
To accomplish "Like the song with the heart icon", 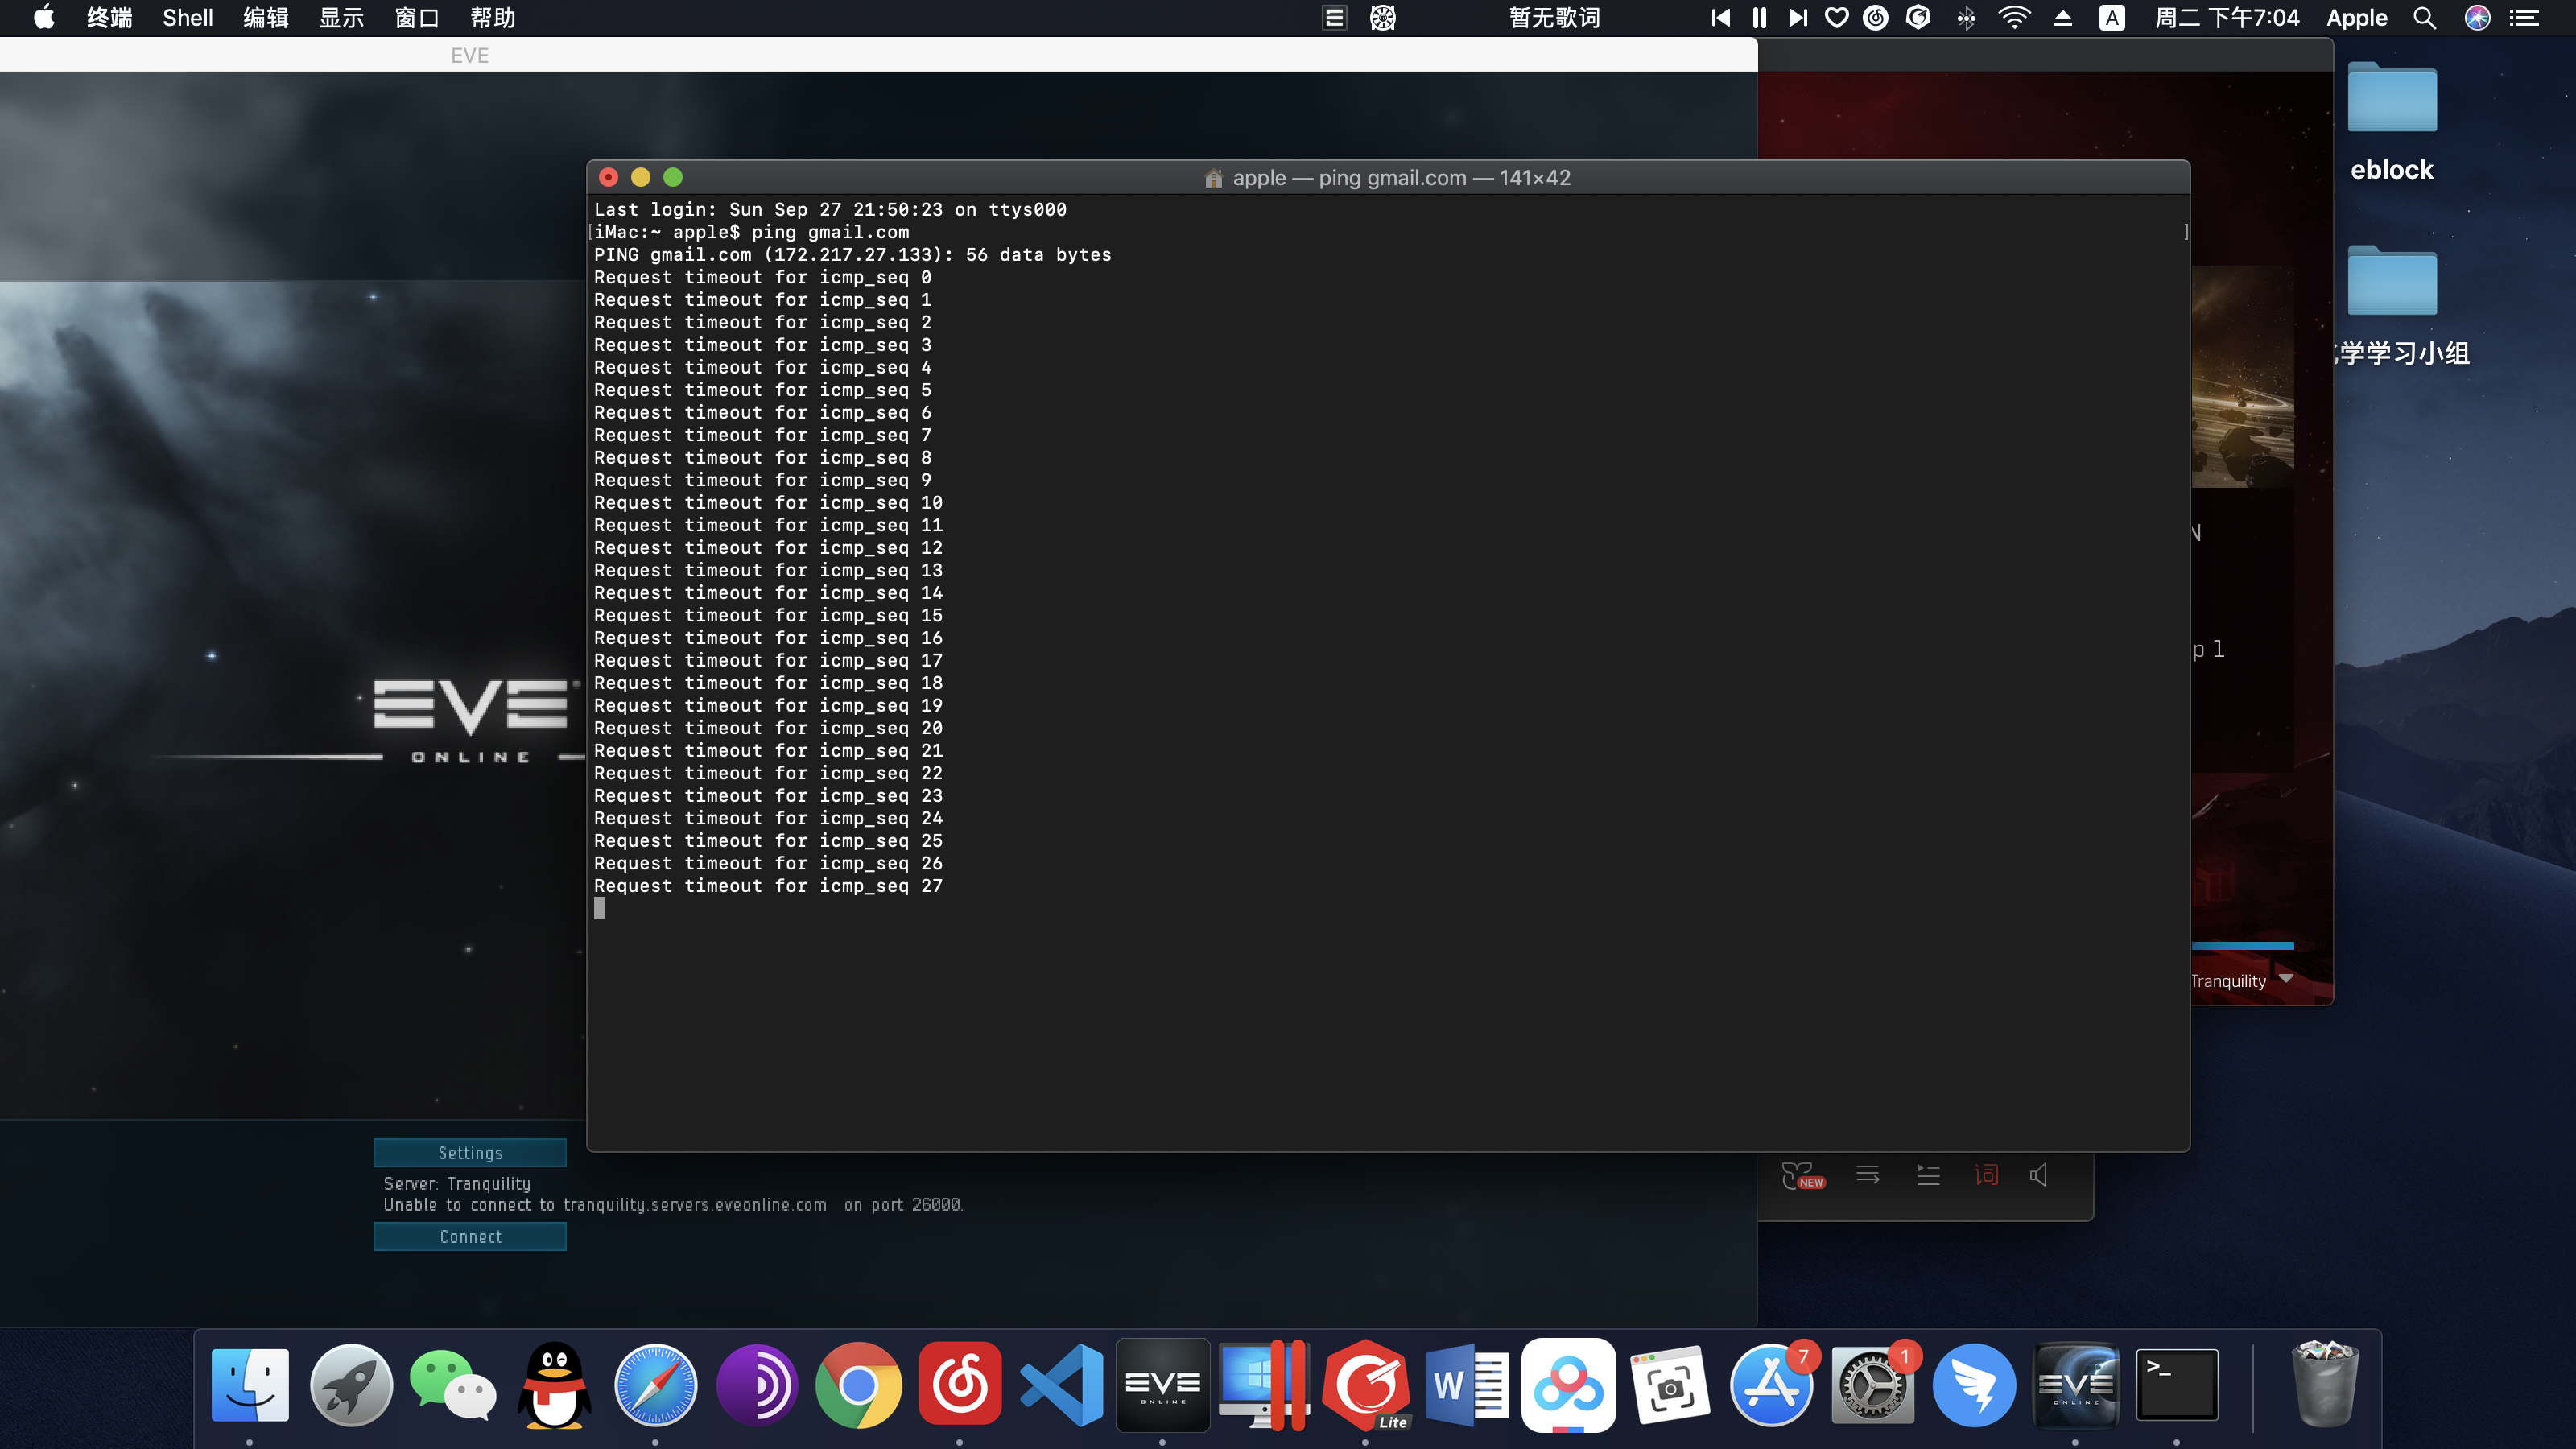I will point(1836,18).
